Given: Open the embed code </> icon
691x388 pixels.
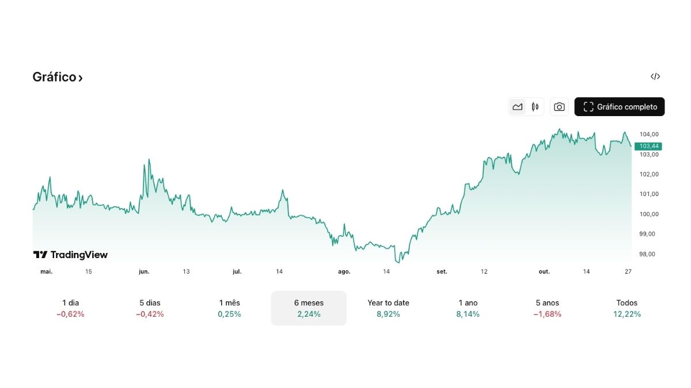Looking at the screenshot, I should pyautogui.click(x=655, y=76).
